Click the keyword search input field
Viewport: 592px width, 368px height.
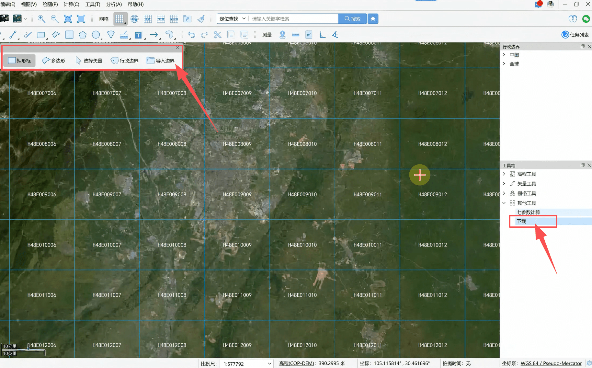294,19
